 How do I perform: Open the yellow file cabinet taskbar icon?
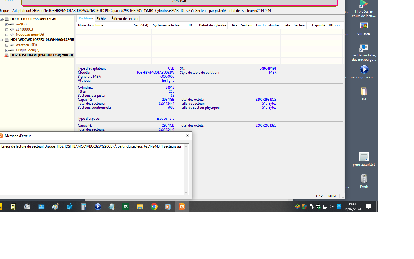click(x=13, y=207)
